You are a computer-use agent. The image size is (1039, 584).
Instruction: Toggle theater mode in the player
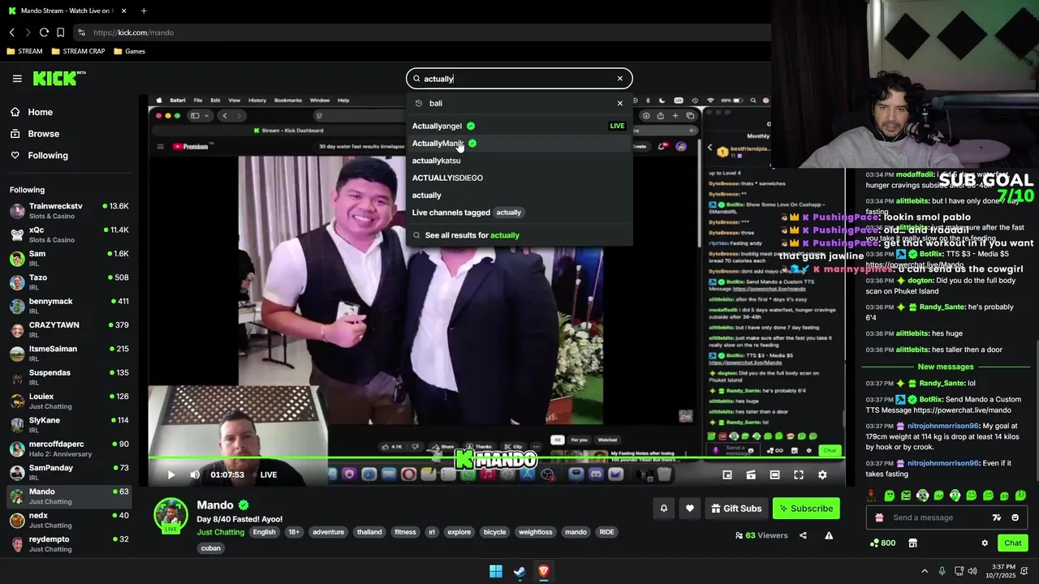click(x=774, y=474)
